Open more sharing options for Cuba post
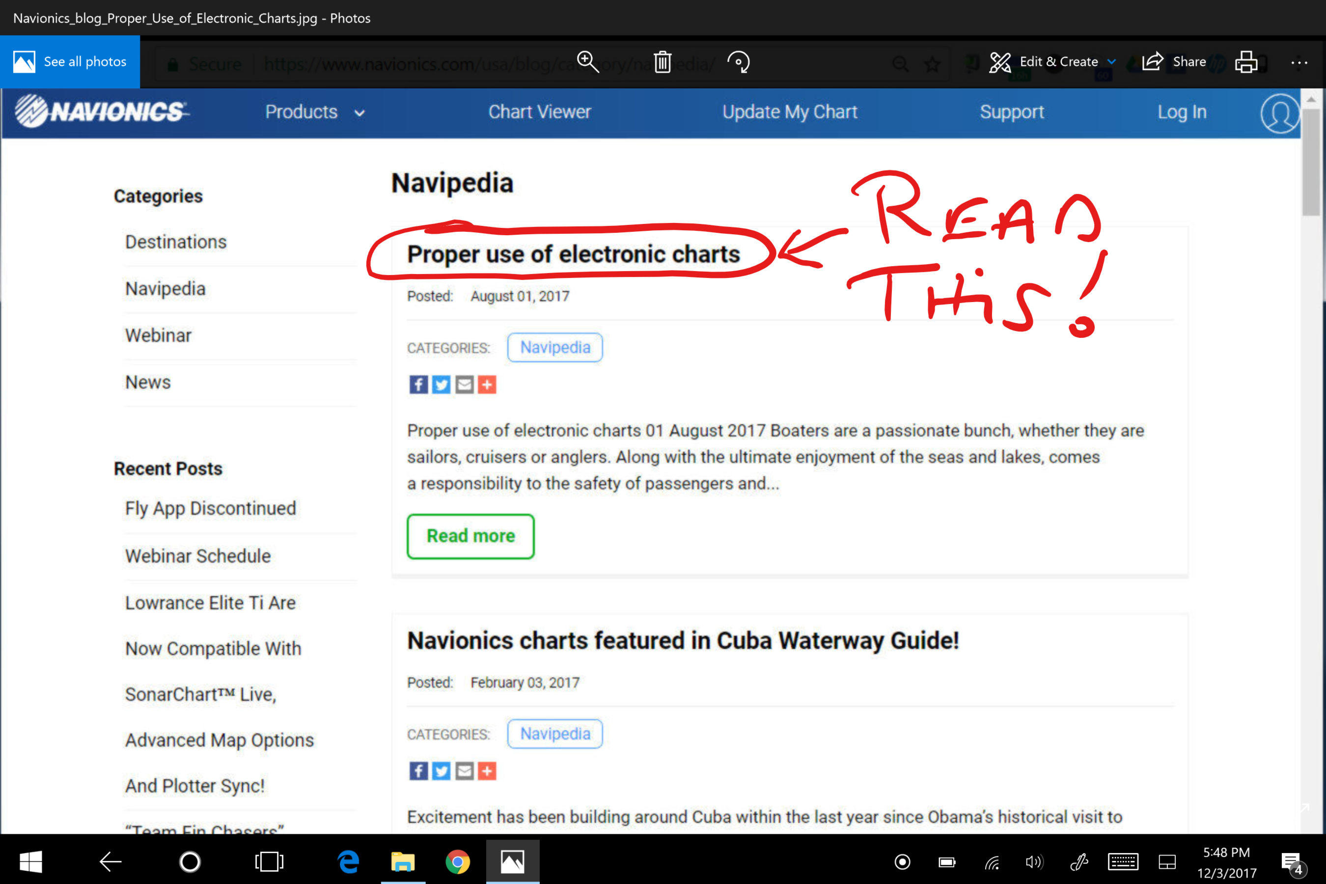 click(487, 771)
